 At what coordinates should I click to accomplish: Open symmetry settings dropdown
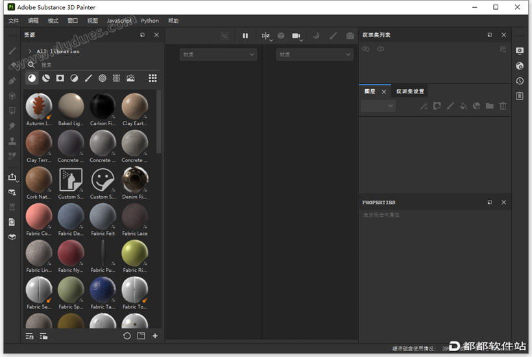click(x=267, y=36)
